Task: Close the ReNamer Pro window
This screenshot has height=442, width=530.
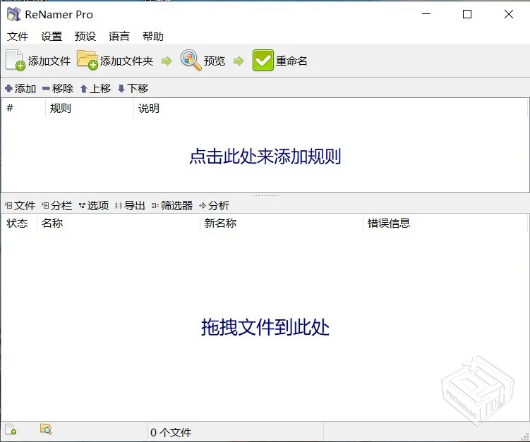Action: coord(508,14)
